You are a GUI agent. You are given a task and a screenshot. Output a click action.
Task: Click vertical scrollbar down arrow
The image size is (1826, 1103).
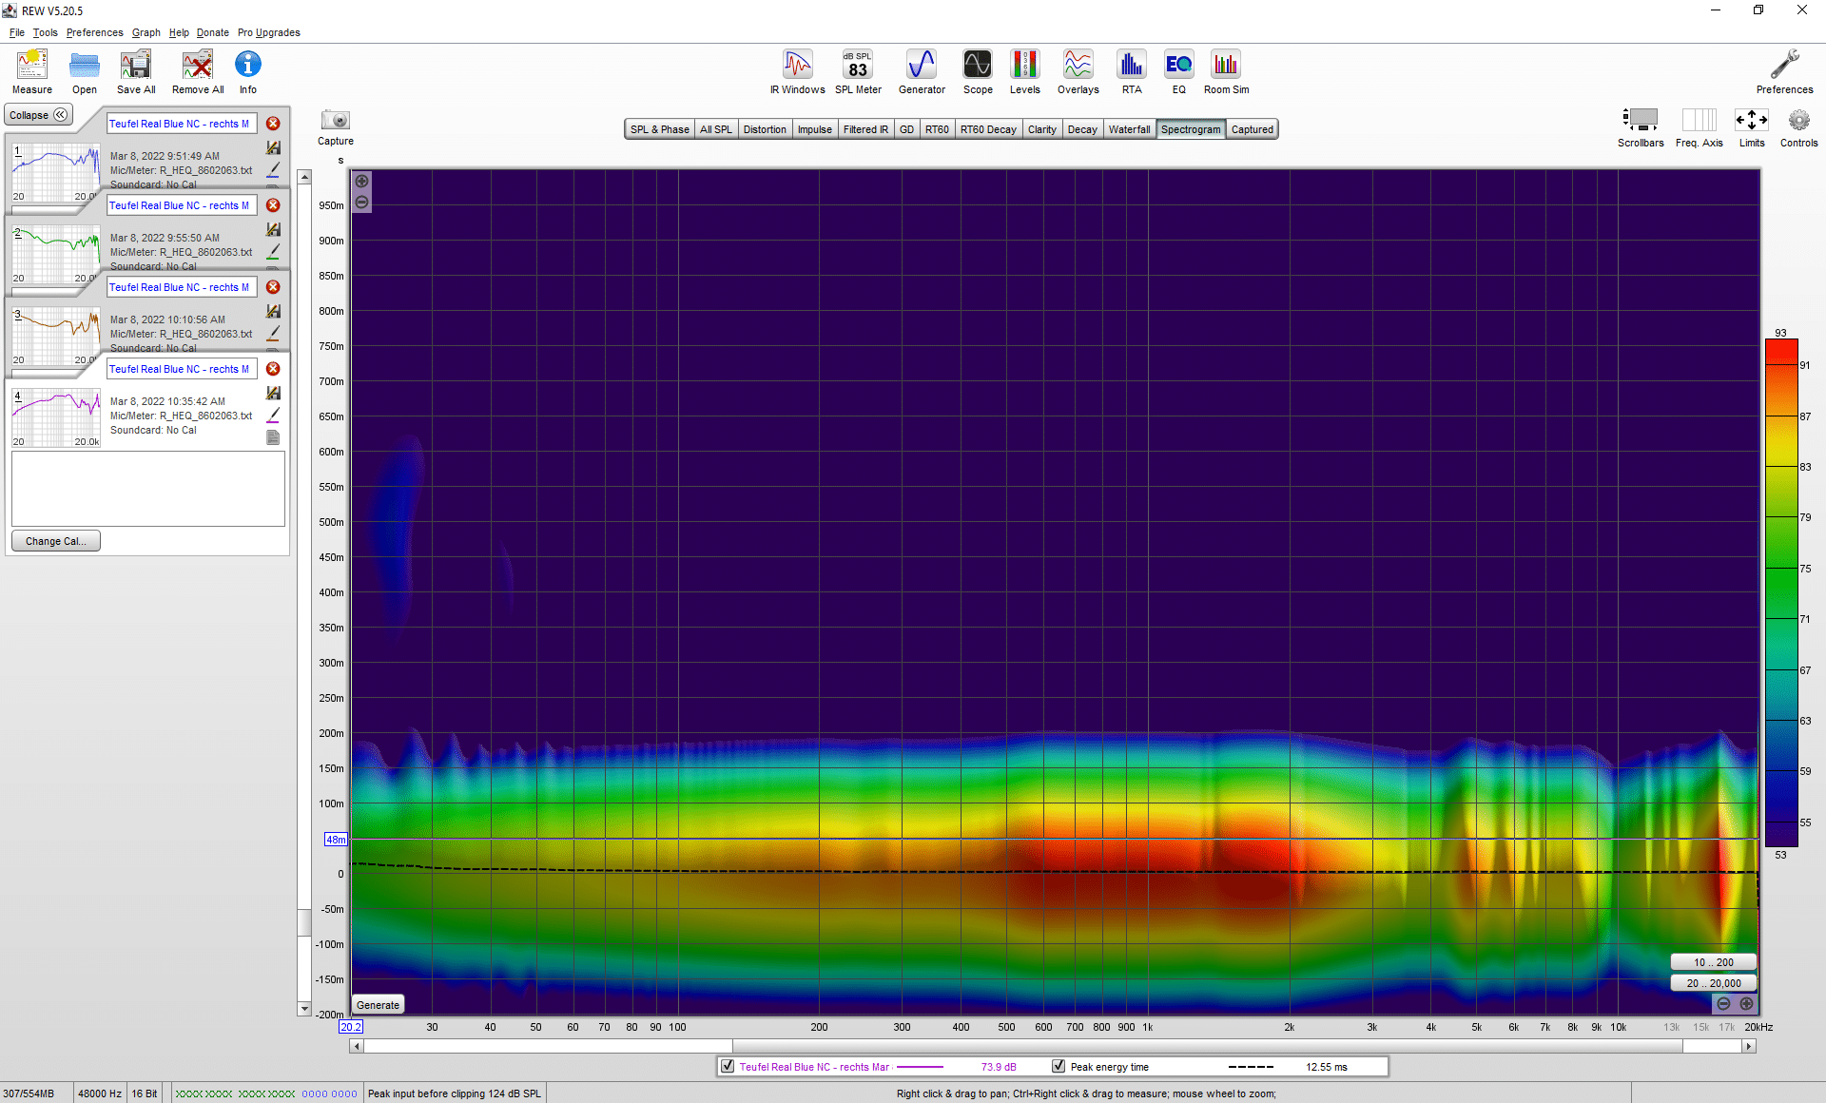coord(304,1009)
